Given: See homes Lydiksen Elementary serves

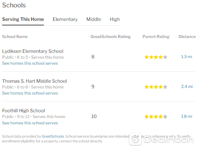Looking at the screenshot, I should tap(30, 63).
